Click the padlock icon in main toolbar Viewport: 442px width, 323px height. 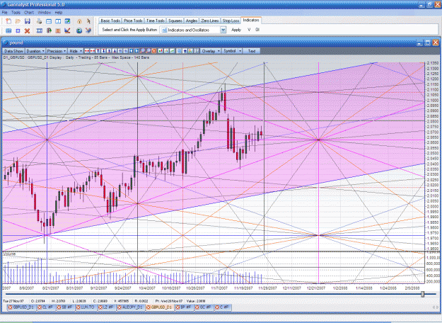[79, 21]
